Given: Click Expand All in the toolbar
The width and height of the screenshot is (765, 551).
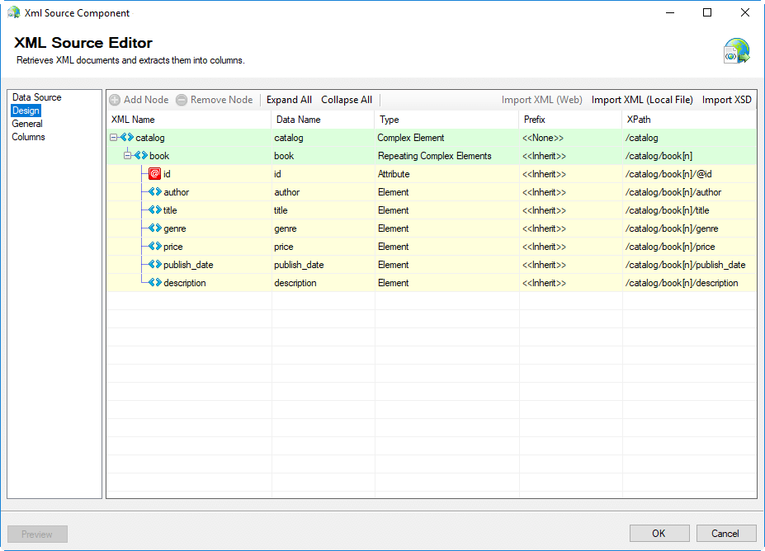Looking at the screenshot, I should 289,100.
